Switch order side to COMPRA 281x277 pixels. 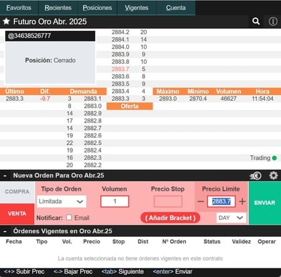17,192
